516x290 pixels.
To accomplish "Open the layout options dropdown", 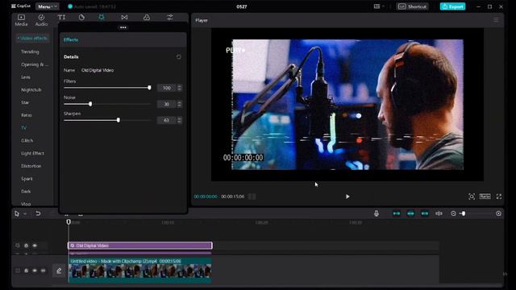I will (x=379, y=6).
